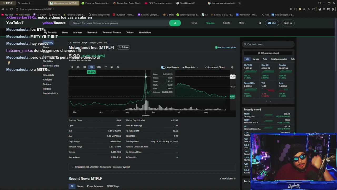Switch markets to Cryptocurrencies tab
Viewport: 337px width, 190px height.
click(279, 59)
